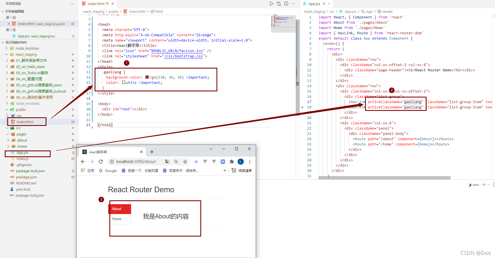Click the split editor icon next to Run

(286, 3)
